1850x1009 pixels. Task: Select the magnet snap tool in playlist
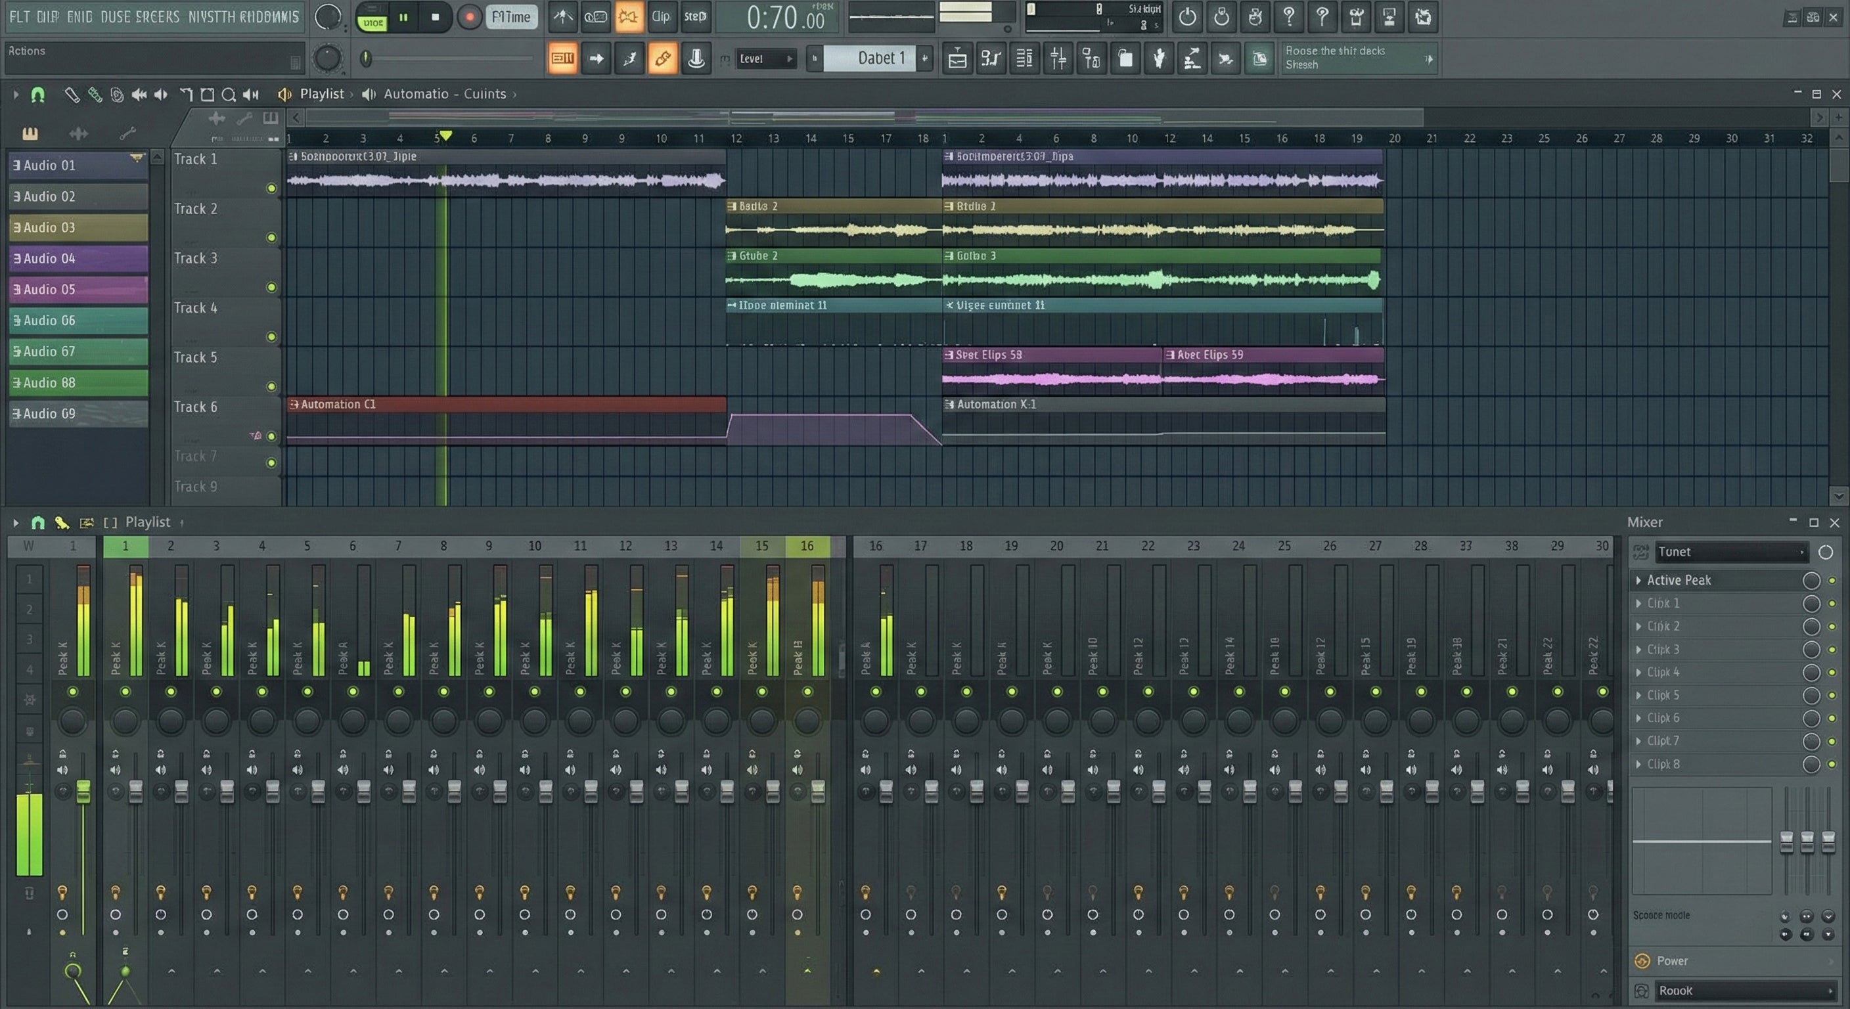coord(37,94)
